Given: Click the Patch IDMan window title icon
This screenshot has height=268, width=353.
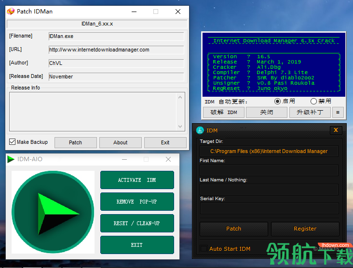Looking at the screenshot, I should pos(11,11).
